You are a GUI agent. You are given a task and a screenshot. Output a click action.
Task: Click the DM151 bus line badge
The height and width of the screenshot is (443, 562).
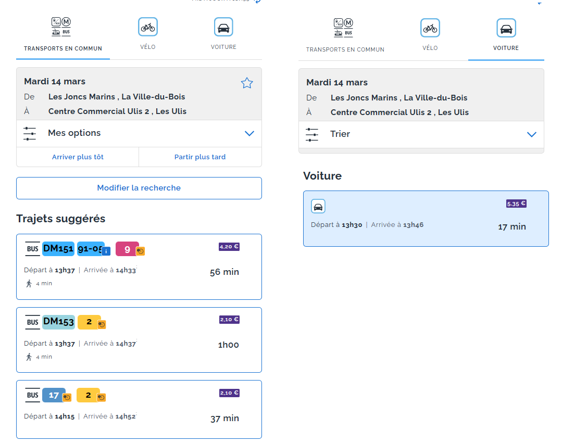point(58,248)
